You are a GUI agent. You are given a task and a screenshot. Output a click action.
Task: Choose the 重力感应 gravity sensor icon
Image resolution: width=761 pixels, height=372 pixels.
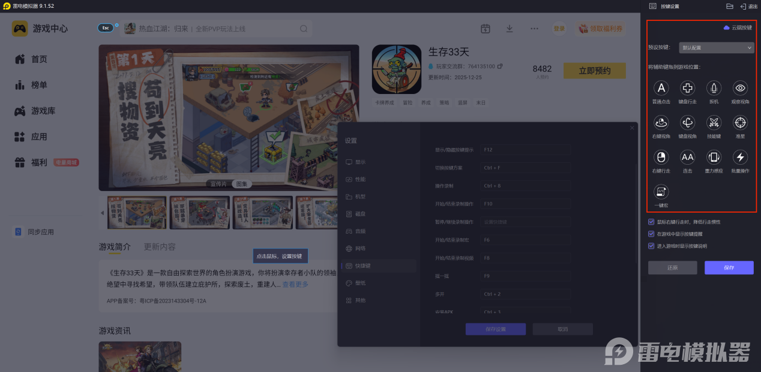pos(714,158)
